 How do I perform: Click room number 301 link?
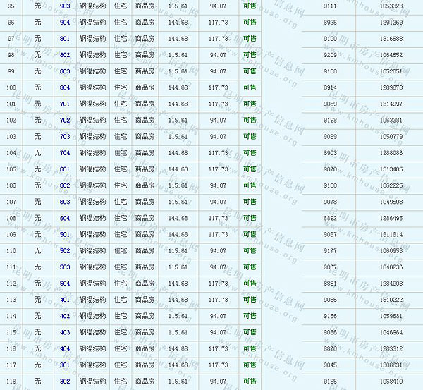(65, 365)
